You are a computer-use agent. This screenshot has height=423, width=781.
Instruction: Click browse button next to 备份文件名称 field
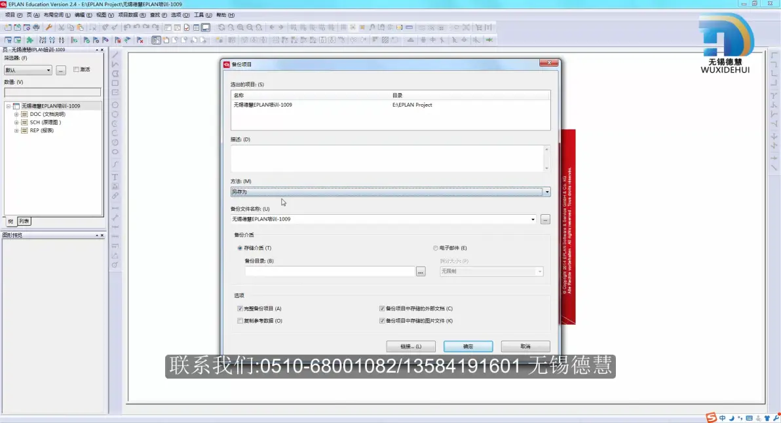point(545,219)
